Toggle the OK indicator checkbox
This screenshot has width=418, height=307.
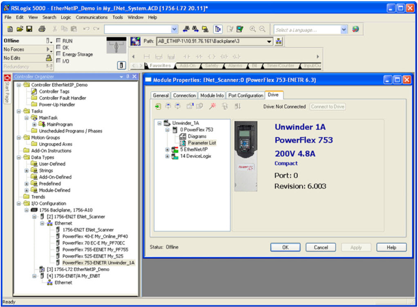(x=58, y=47)
